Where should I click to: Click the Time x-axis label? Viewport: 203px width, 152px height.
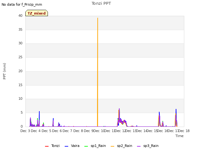point(180,136)
